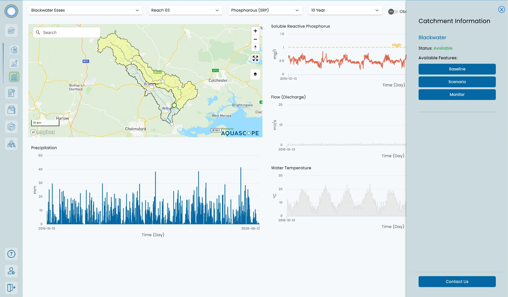Reset map bearing with compass button
The image size is (508, 297).
click(x=255, y=47)
